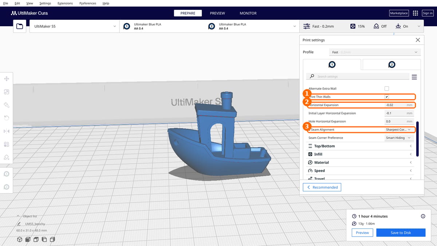Open the Profile Fast dropdown
This screenshot has width=437, height=246.
pyautogui.click(x=375, y=52)
